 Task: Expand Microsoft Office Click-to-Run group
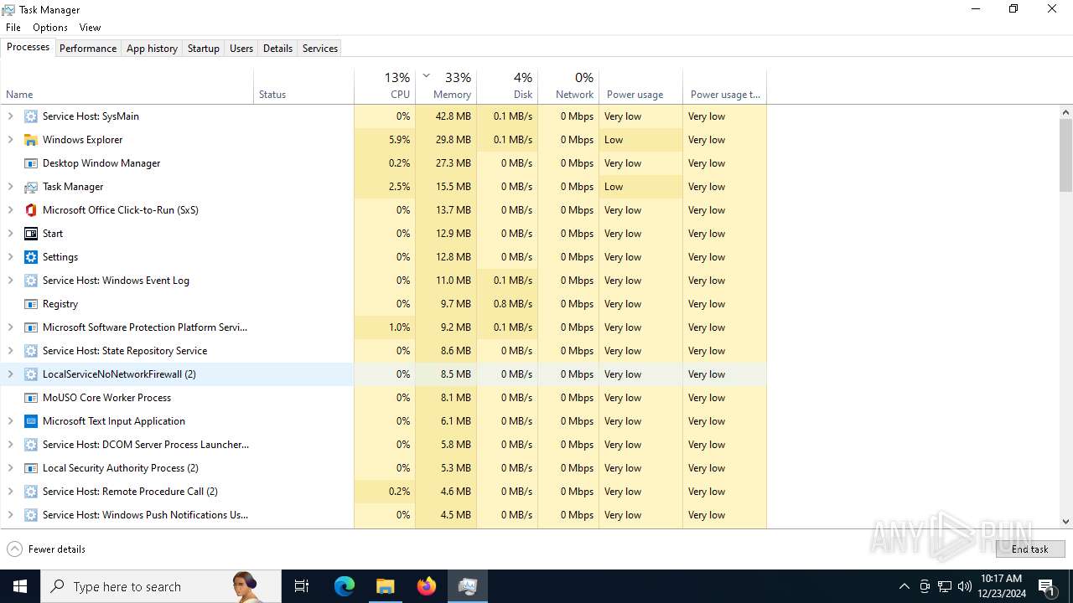point(10,210)
